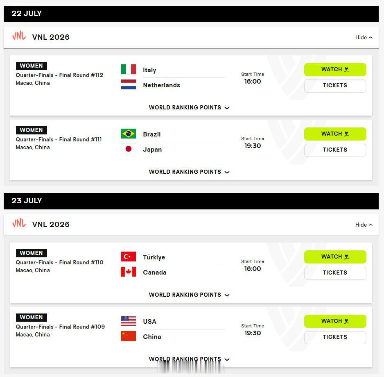Click the China flag icon

pos(129,336)
